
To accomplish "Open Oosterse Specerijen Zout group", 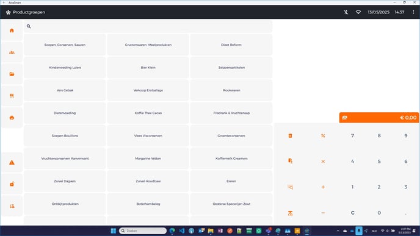I will click(x=231, y=204).
